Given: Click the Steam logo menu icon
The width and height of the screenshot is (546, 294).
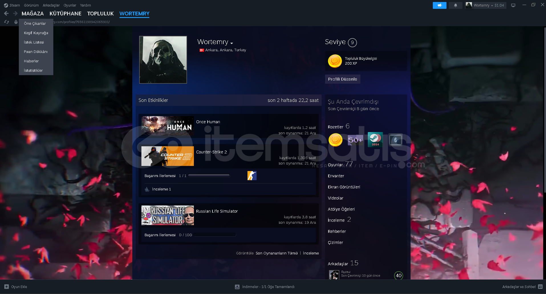Looking at the screenshot, I should point(6,5).
